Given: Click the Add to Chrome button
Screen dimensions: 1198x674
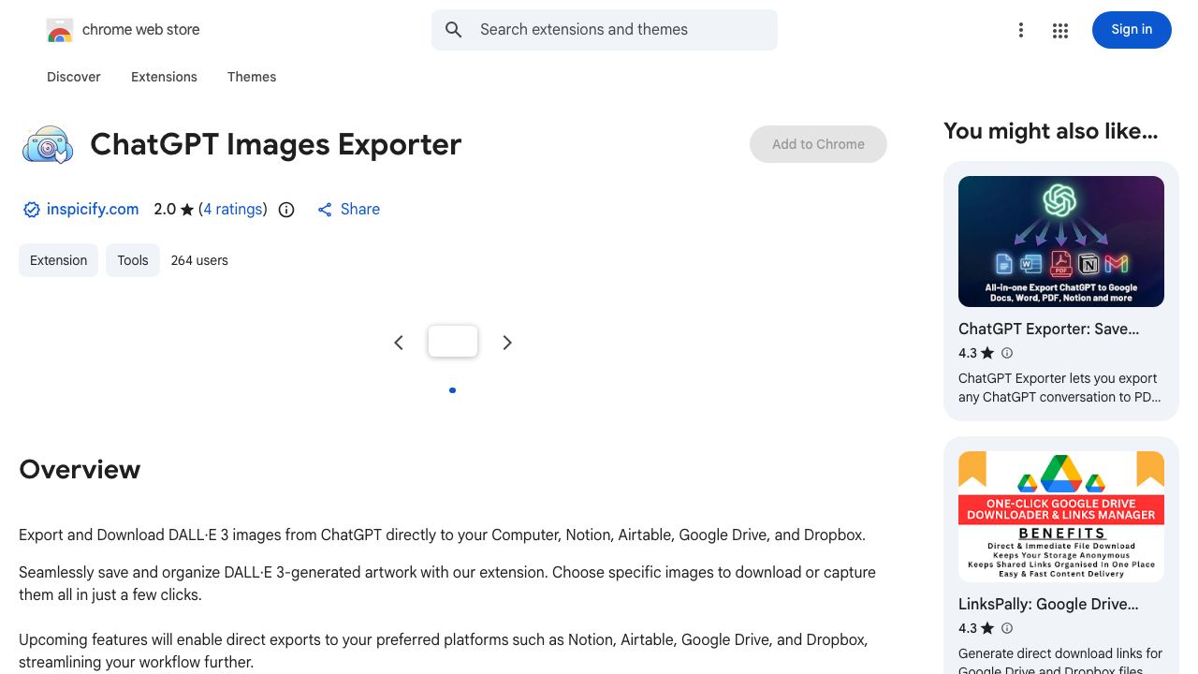Looking at the screenshot, I should tap(818, 144).
